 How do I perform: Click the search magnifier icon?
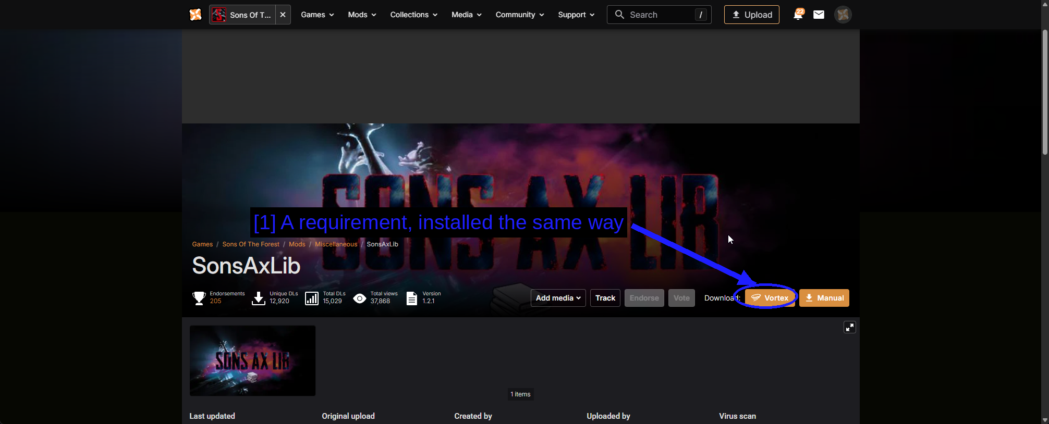coord(619,15)
